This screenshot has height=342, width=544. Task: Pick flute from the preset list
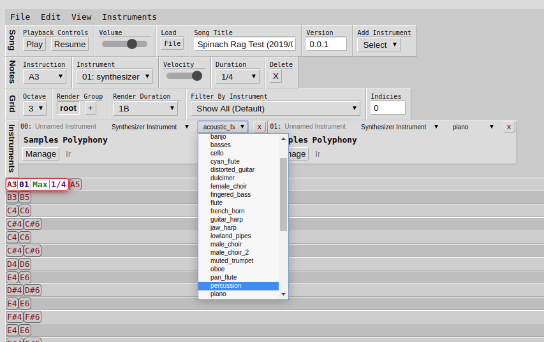point(239,203)
